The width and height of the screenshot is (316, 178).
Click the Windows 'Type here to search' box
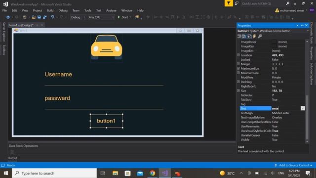pos(54,173)
